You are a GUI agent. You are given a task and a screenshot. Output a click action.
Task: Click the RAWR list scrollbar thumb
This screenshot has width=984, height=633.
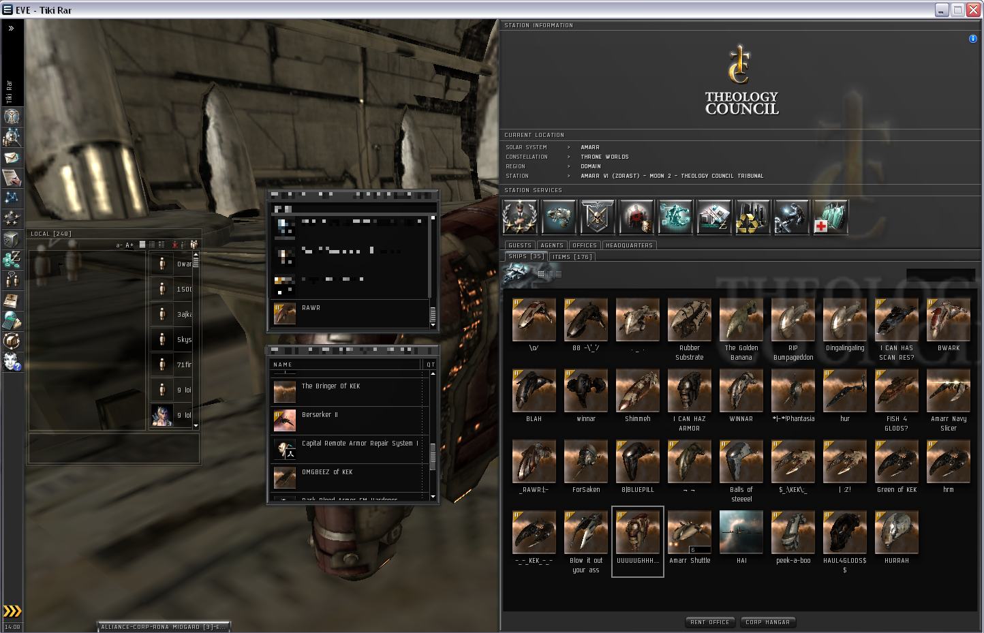[x=433, y=314]
